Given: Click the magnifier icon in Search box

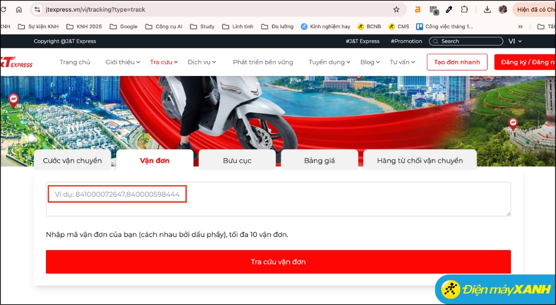Looking at the screenshot, I should point(435,41).
